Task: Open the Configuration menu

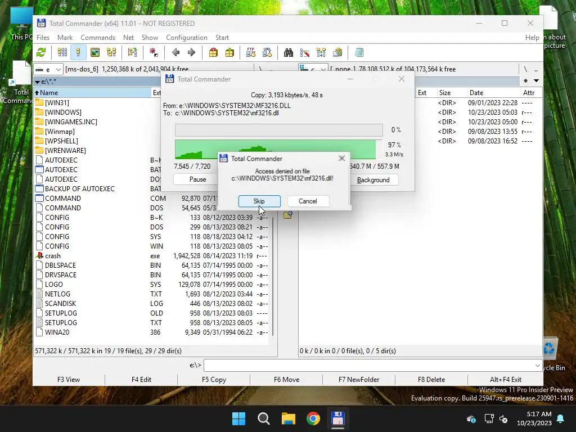Action: [187, 38]
